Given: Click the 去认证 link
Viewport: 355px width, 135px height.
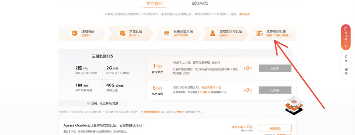Looking at the screenshot, I should tap(134, 35).
